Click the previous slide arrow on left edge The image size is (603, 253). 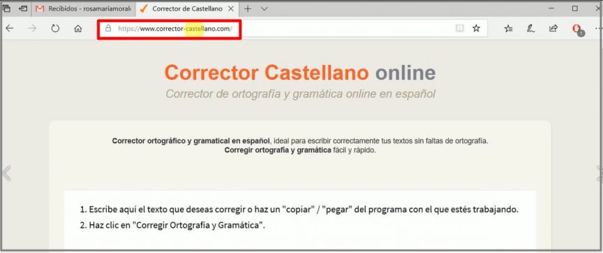(6, 173)
